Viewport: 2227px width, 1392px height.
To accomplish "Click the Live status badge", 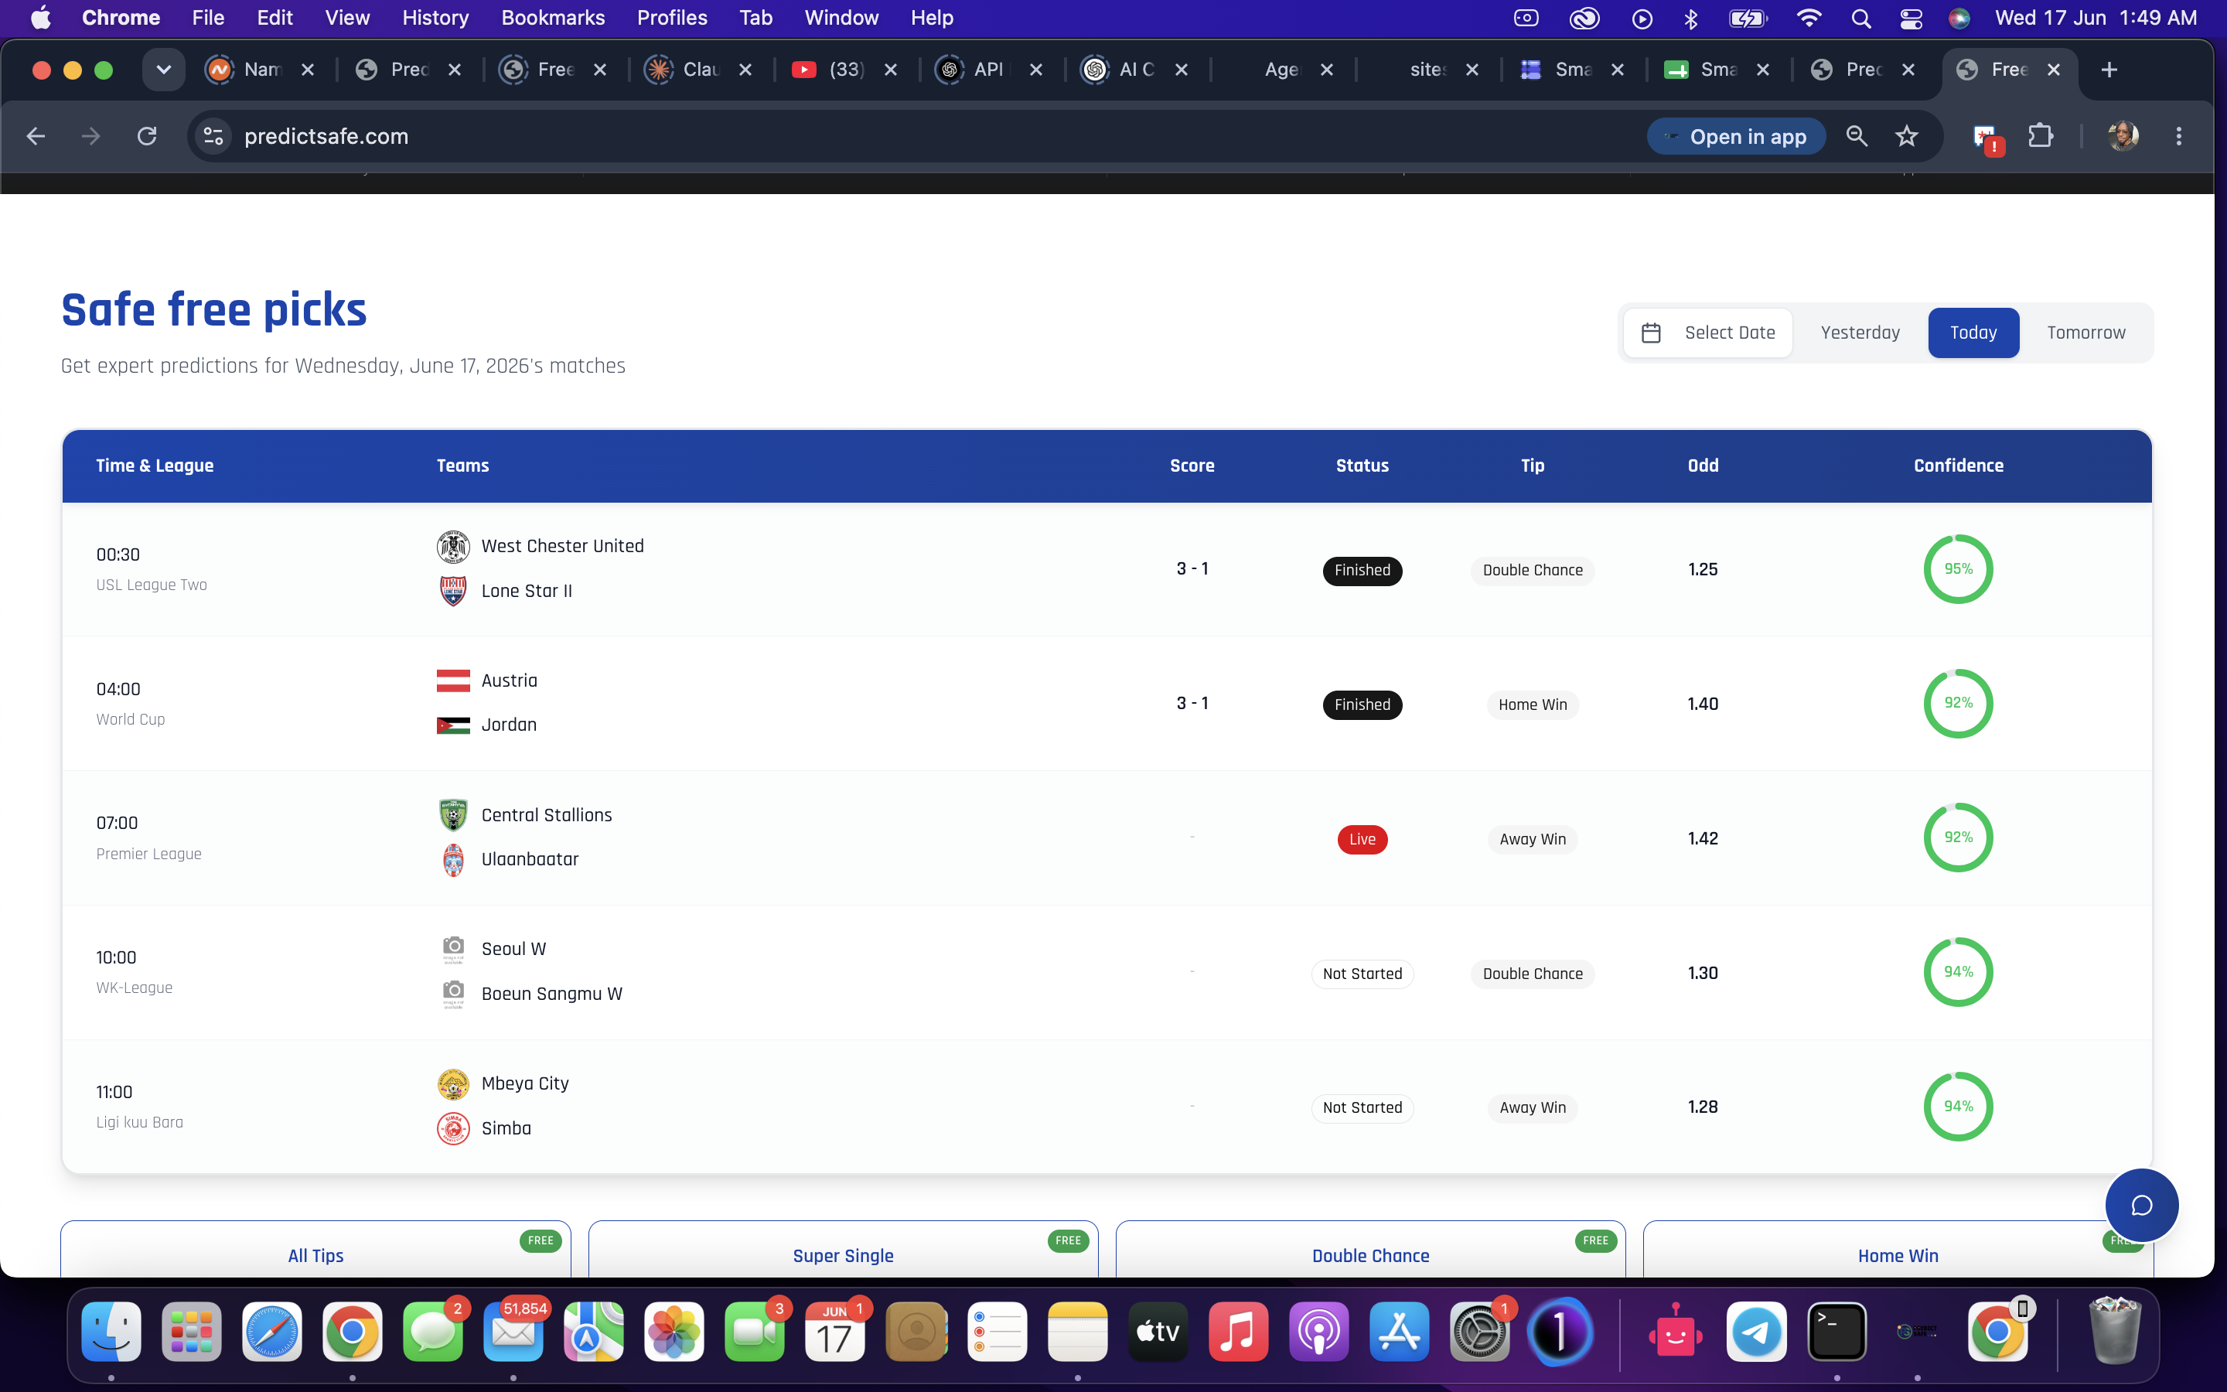I will click(x=1362, y=839).
